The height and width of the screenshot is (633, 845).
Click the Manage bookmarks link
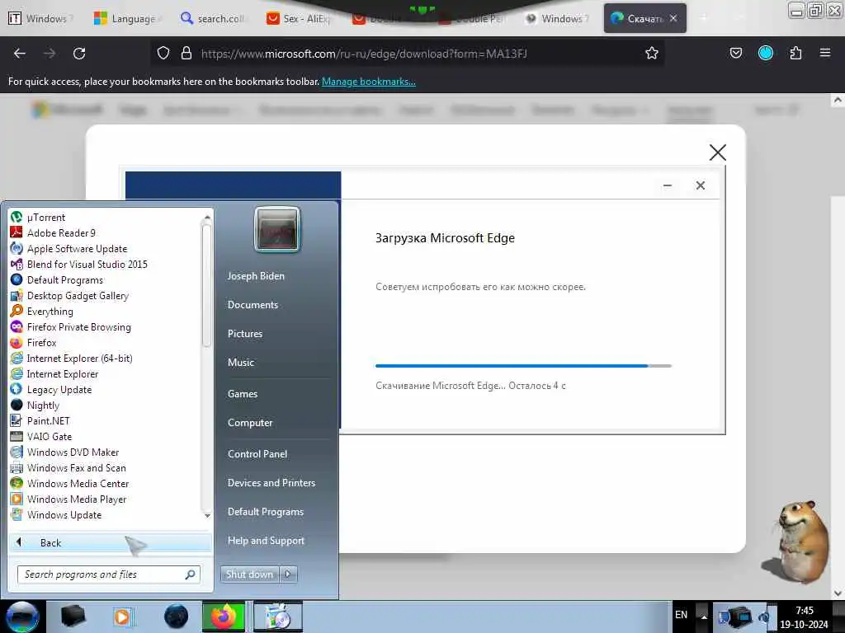[x=369, y=82]
